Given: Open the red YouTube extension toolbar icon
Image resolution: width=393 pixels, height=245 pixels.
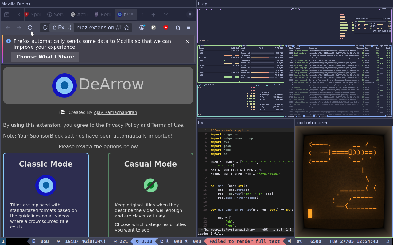Looking at the screenshot, I should (166, 28).
